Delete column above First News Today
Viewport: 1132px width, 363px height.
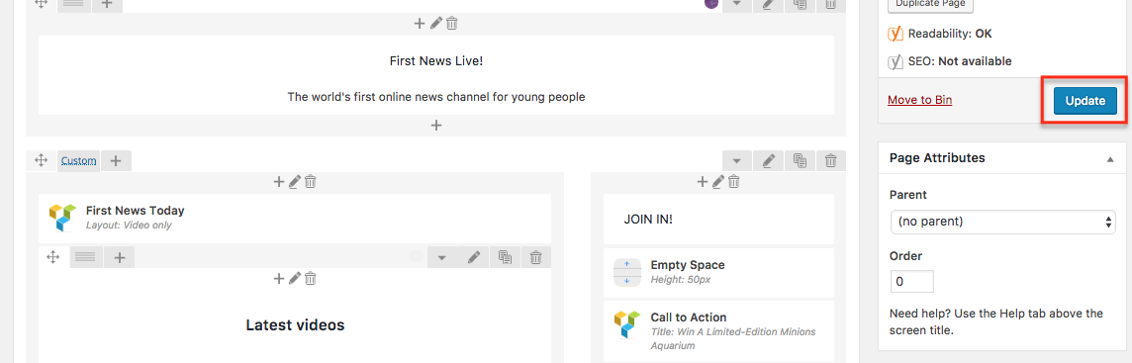(311, 182)
